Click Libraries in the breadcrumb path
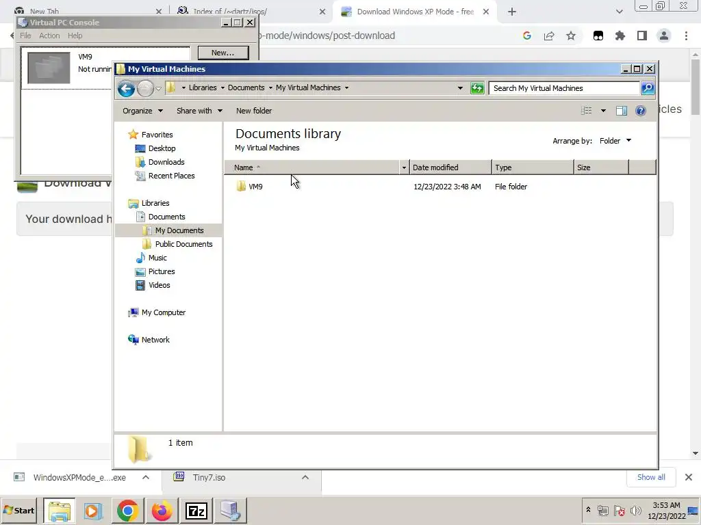Screen dimensions: 701x525 point(203,87)
